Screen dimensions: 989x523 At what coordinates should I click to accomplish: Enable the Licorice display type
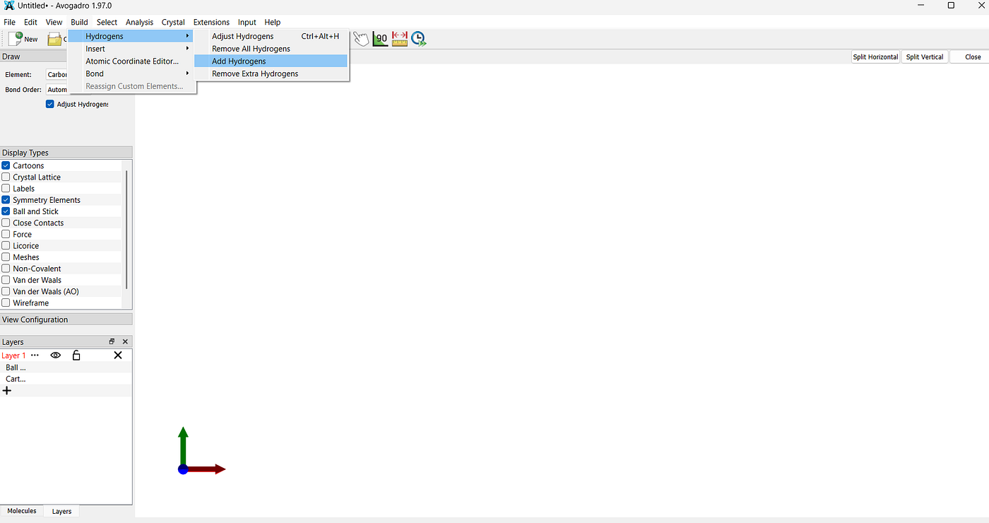tap(6, 246)
